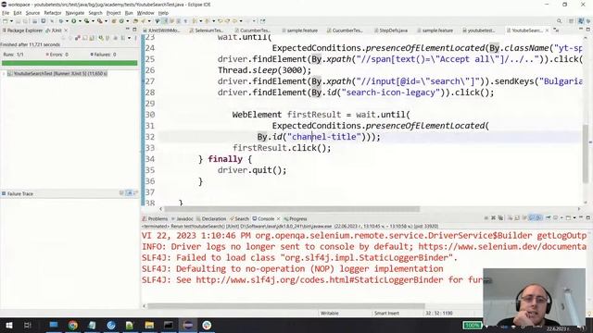Minimize the JUnit view panel

click(128, 29)
